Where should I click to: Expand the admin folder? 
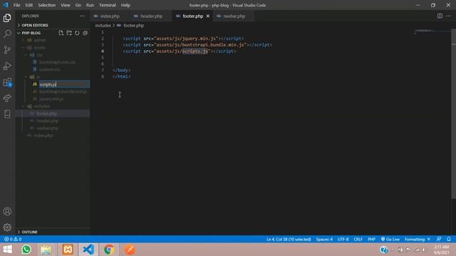(x=40, y=40)
